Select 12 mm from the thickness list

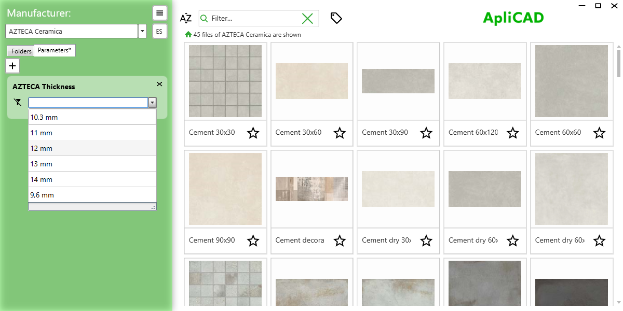(x=92, y=148)
